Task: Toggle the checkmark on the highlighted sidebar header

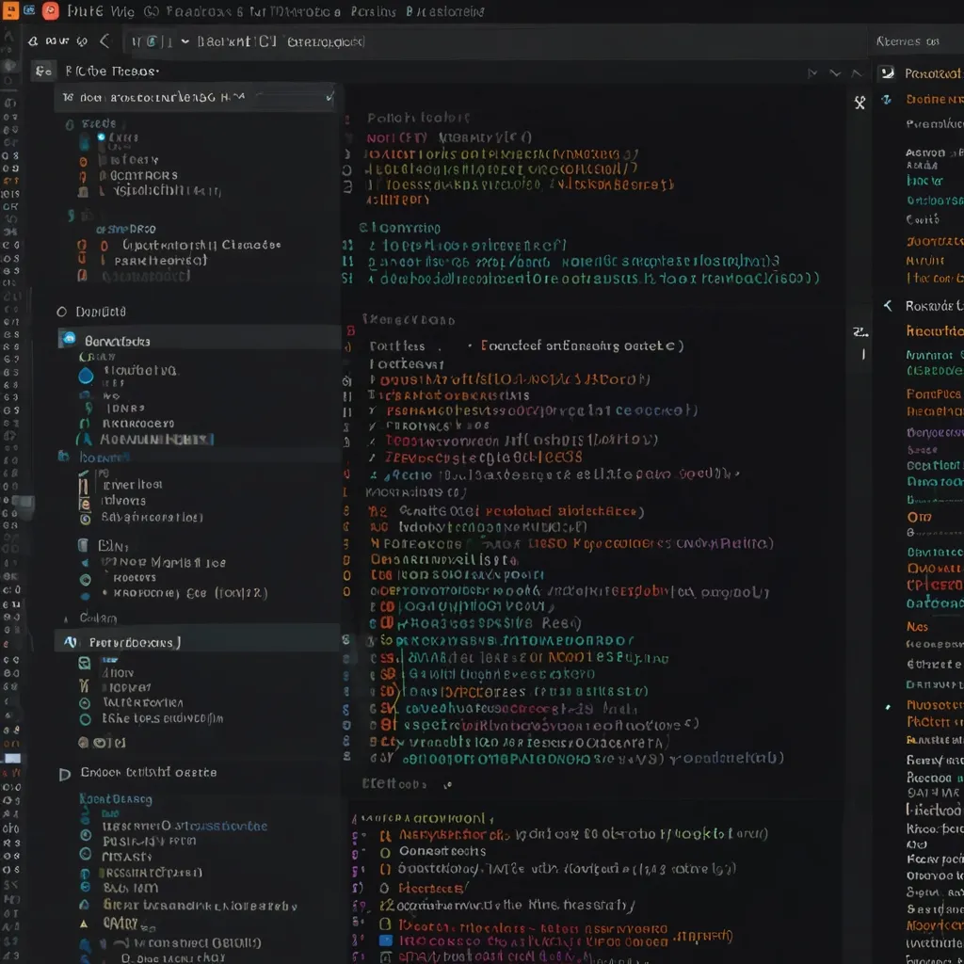Action: click(x=329, y=96)
